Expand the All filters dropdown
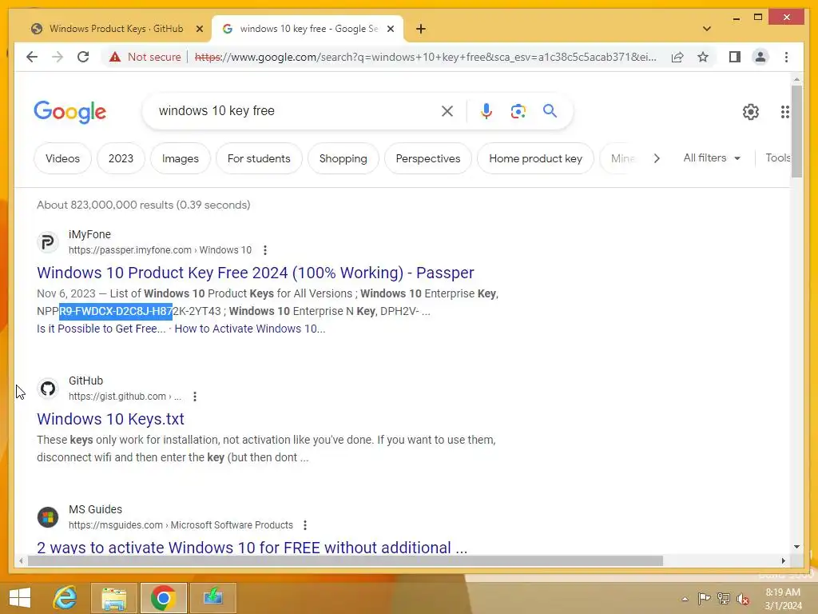The width and height of the screenshot is (818, 614). (712, 157)
